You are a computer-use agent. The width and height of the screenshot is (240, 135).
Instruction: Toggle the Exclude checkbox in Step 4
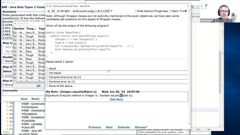coord(4,85)
